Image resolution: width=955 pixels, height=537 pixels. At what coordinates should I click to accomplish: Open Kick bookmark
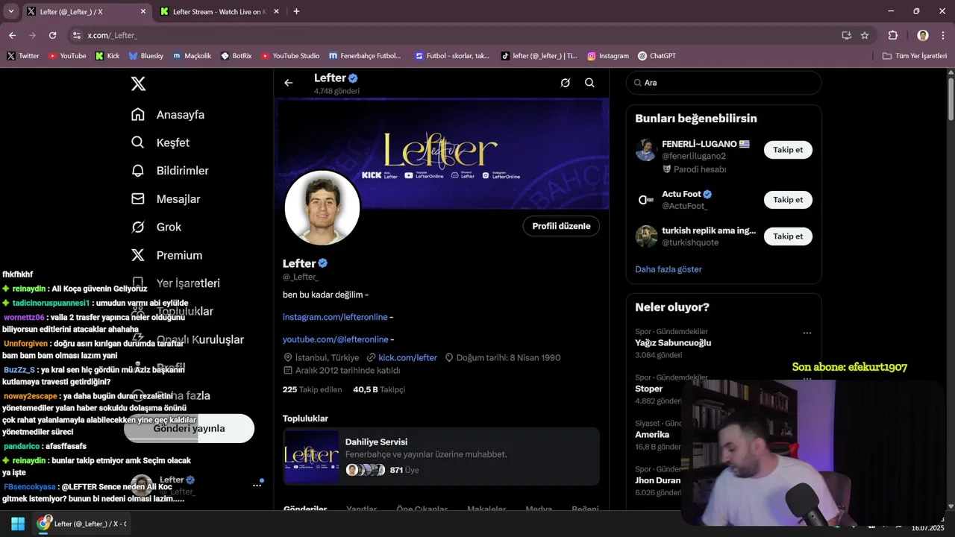pyautogui.click(x=107, y=56)
